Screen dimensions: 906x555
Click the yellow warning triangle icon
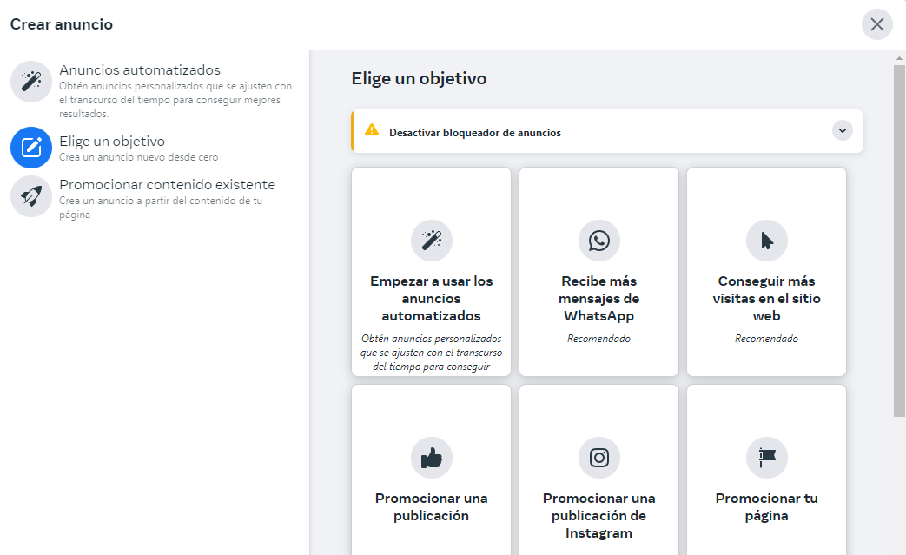pyautogui.click(x=372, y=130)
